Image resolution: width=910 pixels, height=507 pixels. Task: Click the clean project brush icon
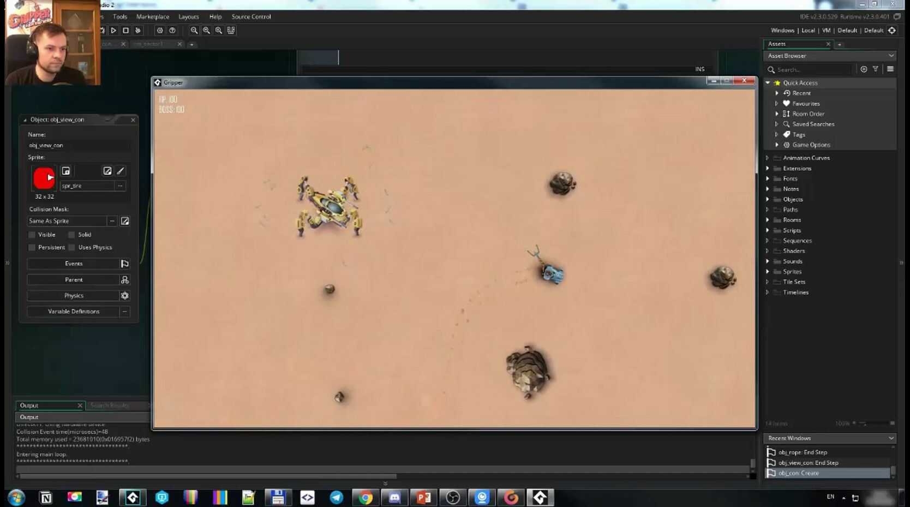click(138, 31)
